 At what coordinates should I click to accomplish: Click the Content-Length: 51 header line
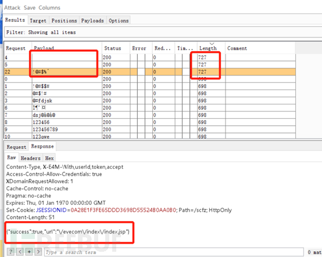[x=30, y=217]
